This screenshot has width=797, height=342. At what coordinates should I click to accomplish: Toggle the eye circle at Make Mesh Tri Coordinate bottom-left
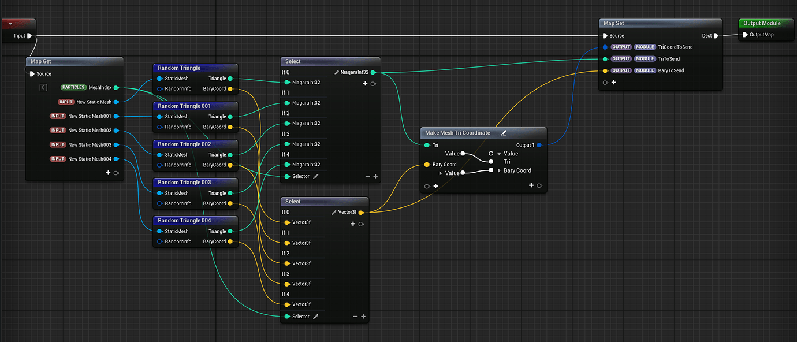(x=427, y=185)
